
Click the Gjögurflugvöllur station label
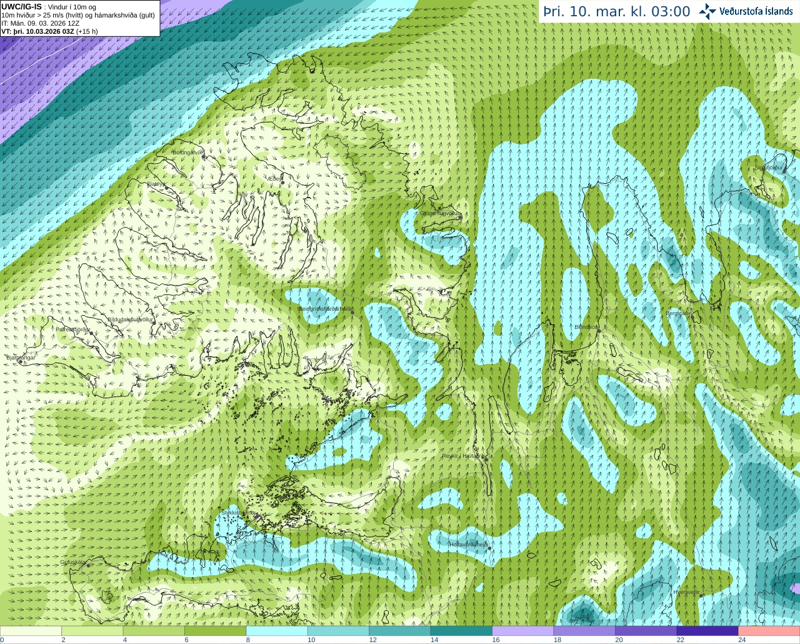[x=441, y=213]
